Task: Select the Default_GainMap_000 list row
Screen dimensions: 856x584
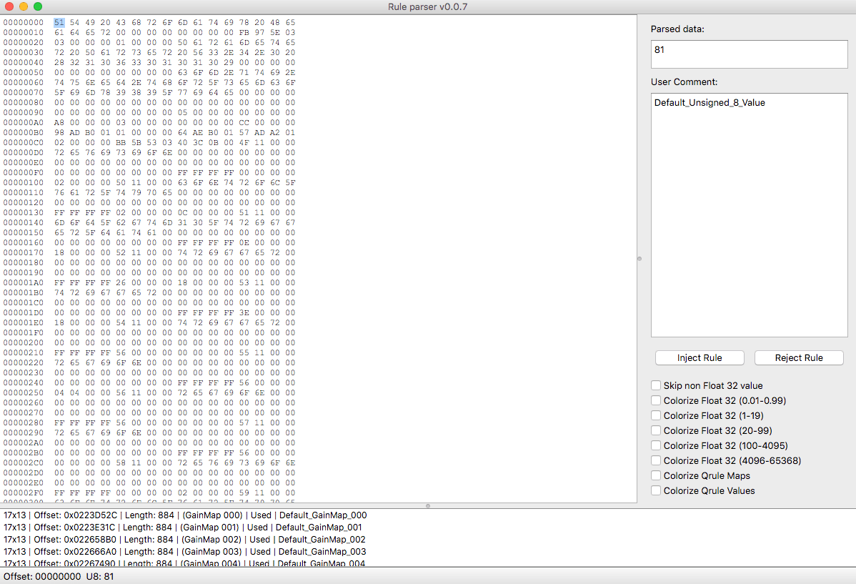Action: pos(186,515)
